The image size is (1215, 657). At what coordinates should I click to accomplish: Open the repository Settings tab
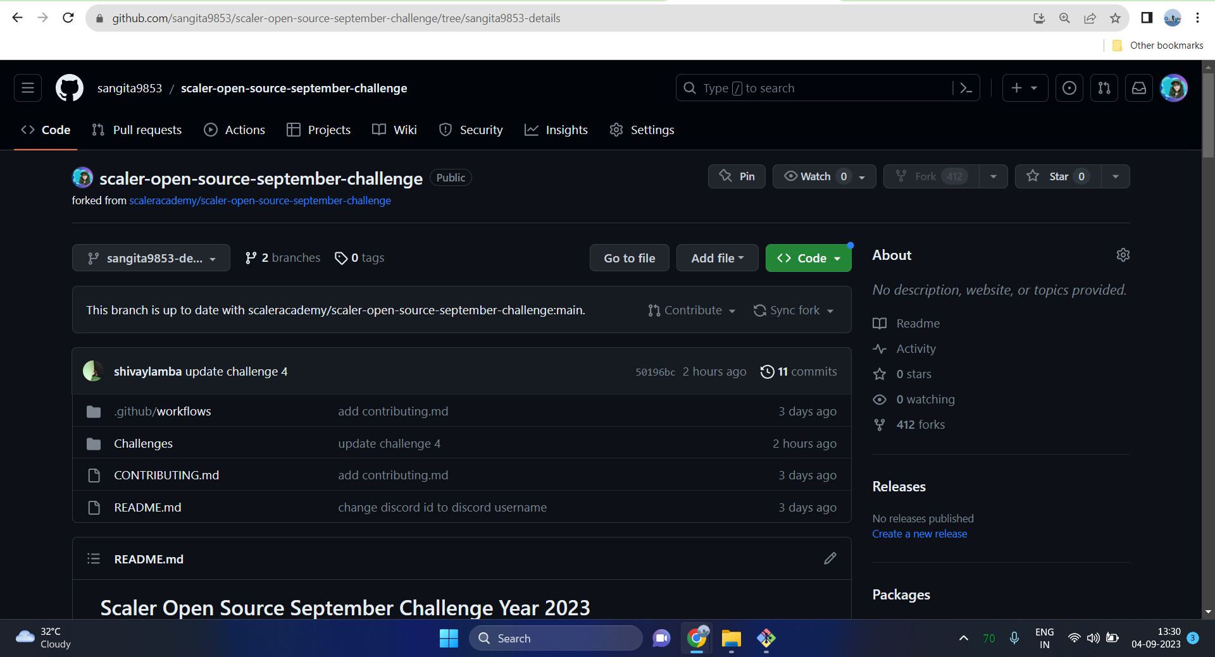(x=642, y=130)
